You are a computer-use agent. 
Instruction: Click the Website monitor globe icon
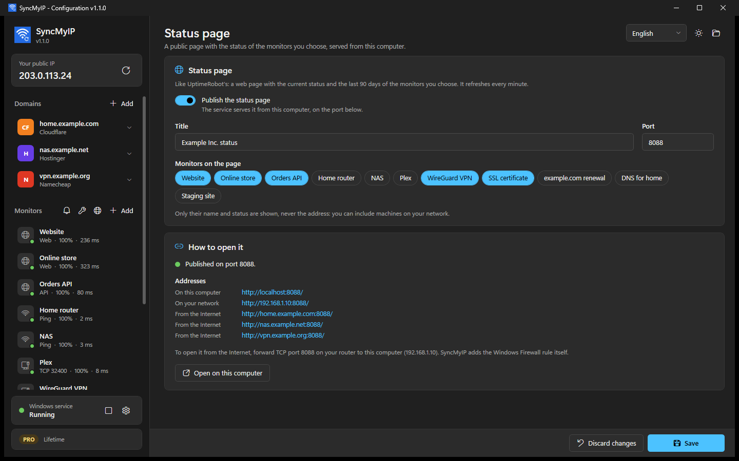[x=26, y=235]
